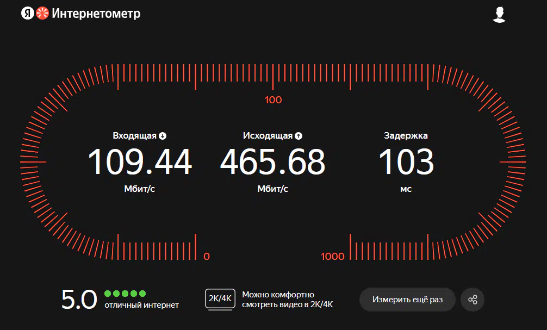
Task: Select the incoming speed value 109.44
Action: pyautogui.click(x=140, y=162)
